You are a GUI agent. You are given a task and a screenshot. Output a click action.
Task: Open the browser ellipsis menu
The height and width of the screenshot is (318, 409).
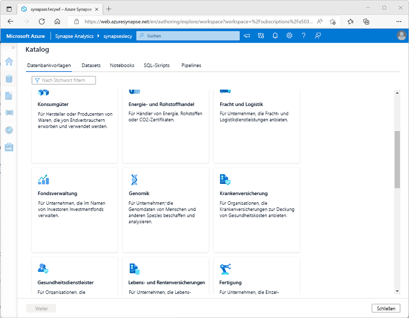(x=399, y=22)
